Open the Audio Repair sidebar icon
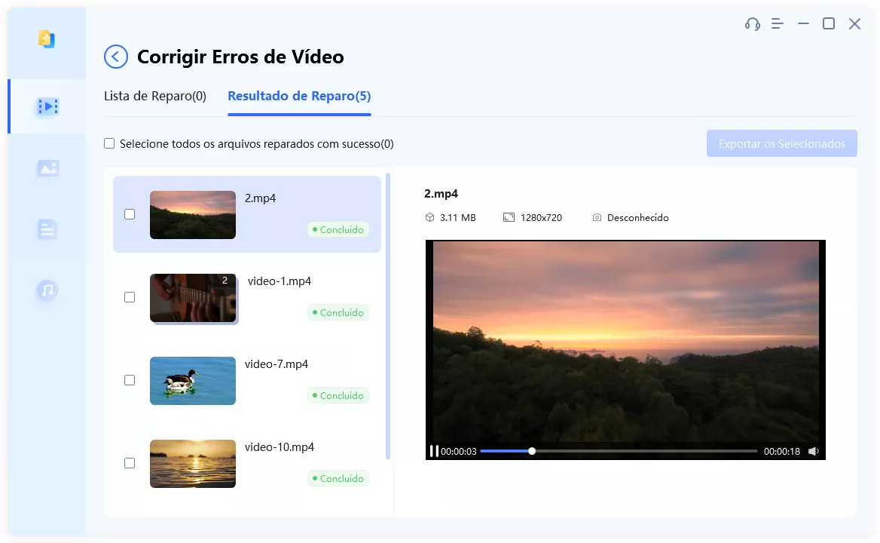Screen dimensions: 880x543 point(47,290)
